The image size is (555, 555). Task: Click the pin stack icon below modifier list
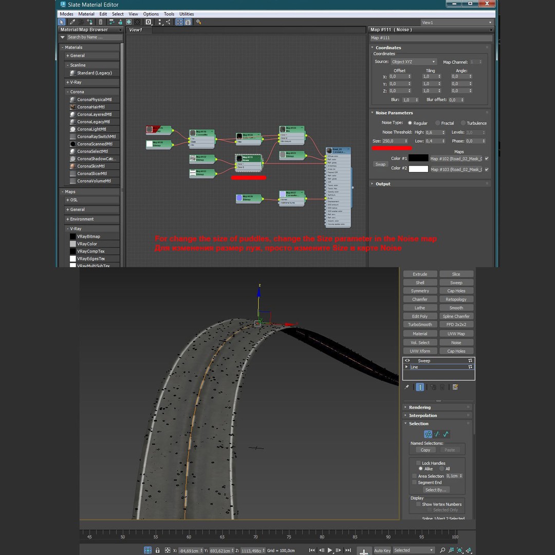[x=407, y=387]
